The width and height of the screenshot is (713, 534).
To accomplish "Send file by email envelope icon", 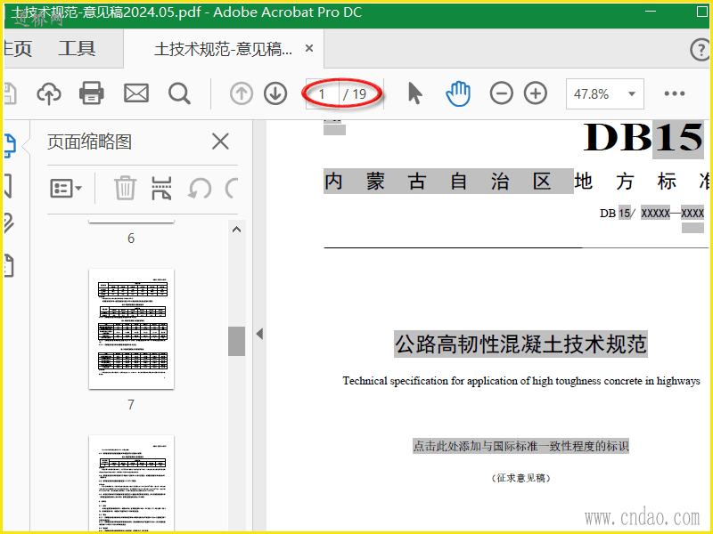I will pyautogui.click(x=136, y=93).
